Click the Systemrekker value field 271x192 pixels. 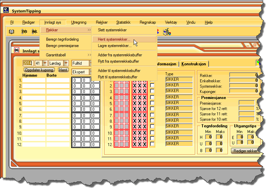click(x=244, y=86)
